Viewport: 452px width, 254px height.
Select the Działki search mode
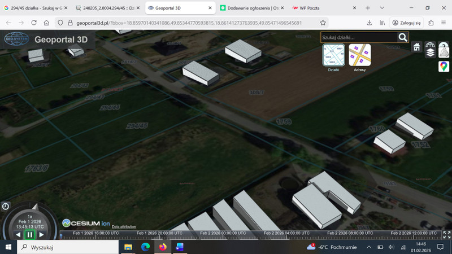(333, 55)
